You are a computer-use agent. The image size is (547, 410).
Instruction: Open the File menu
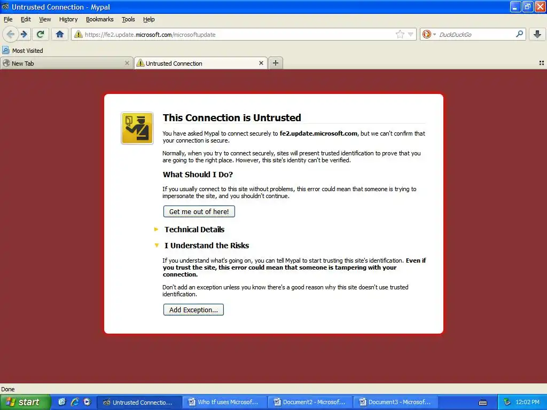(x=8, y=19)
